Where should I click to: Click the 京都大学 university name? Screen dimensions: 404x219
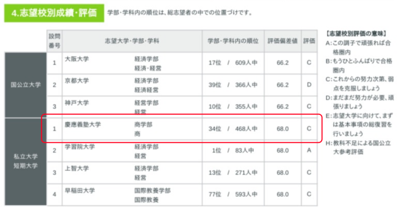pos(77,81)
